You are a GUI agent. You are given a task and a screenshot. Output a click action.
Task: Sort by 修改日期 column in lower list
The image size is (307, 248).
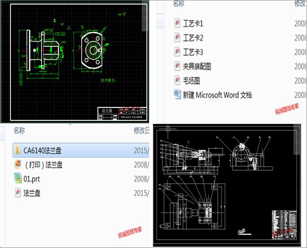(x=141, y=130)
